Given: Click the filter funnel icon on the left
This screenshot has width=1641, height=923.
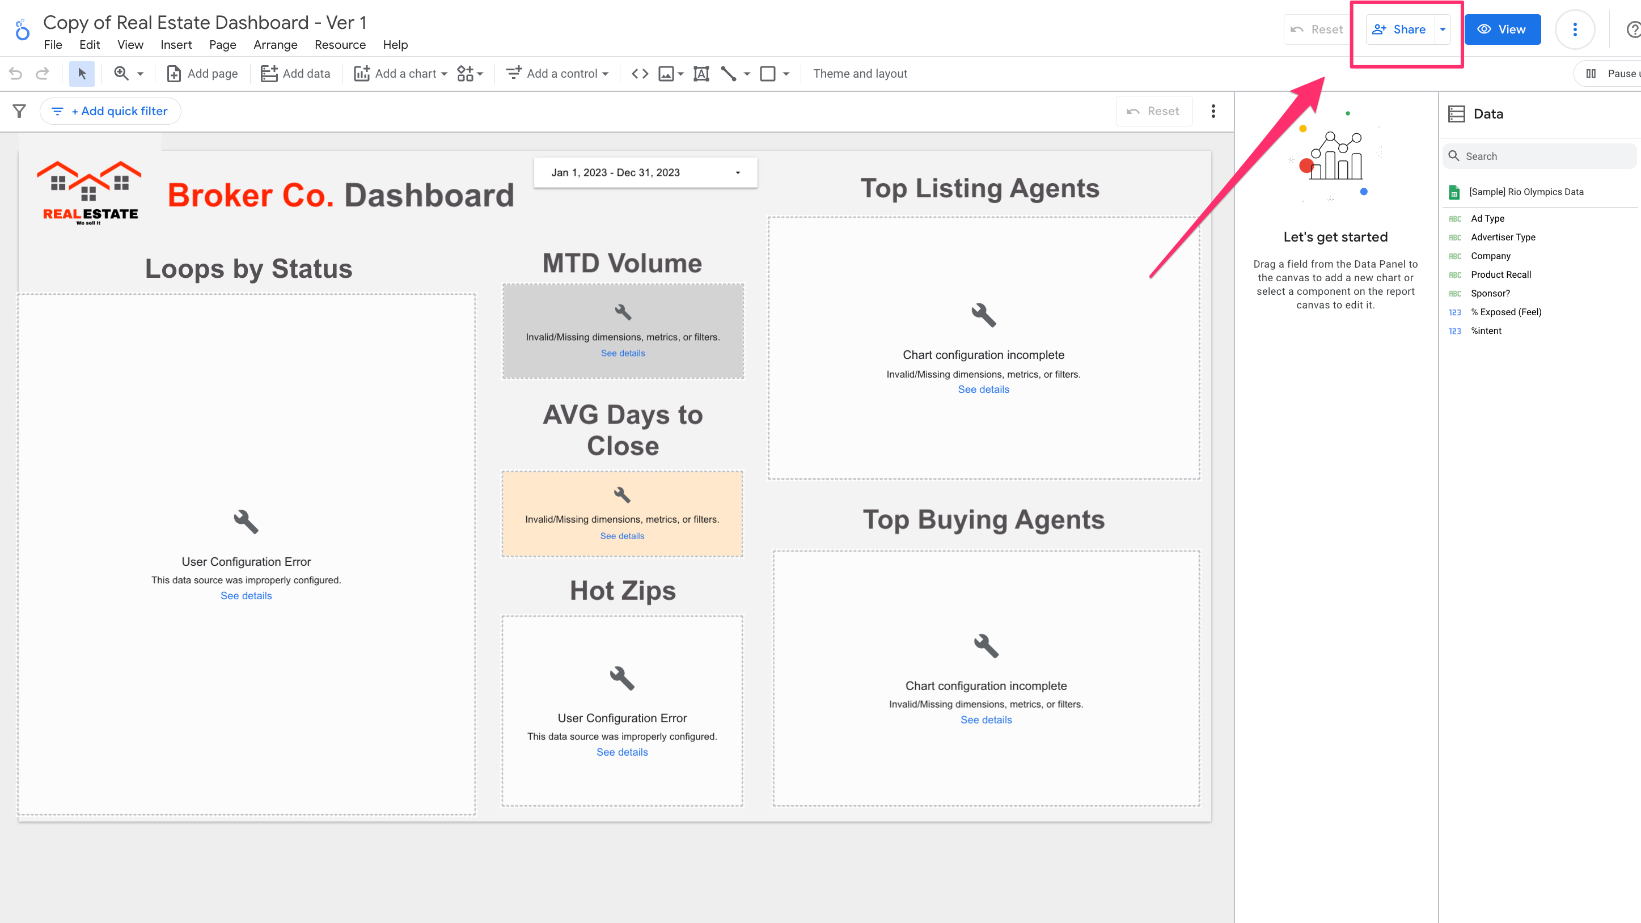Looking at the screenshot, I should pyautogui.click(x=19, y=110).
